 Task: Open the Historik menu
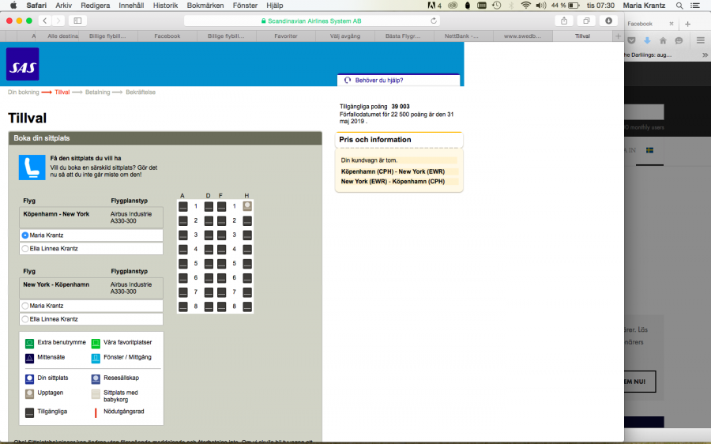[166, 6]
